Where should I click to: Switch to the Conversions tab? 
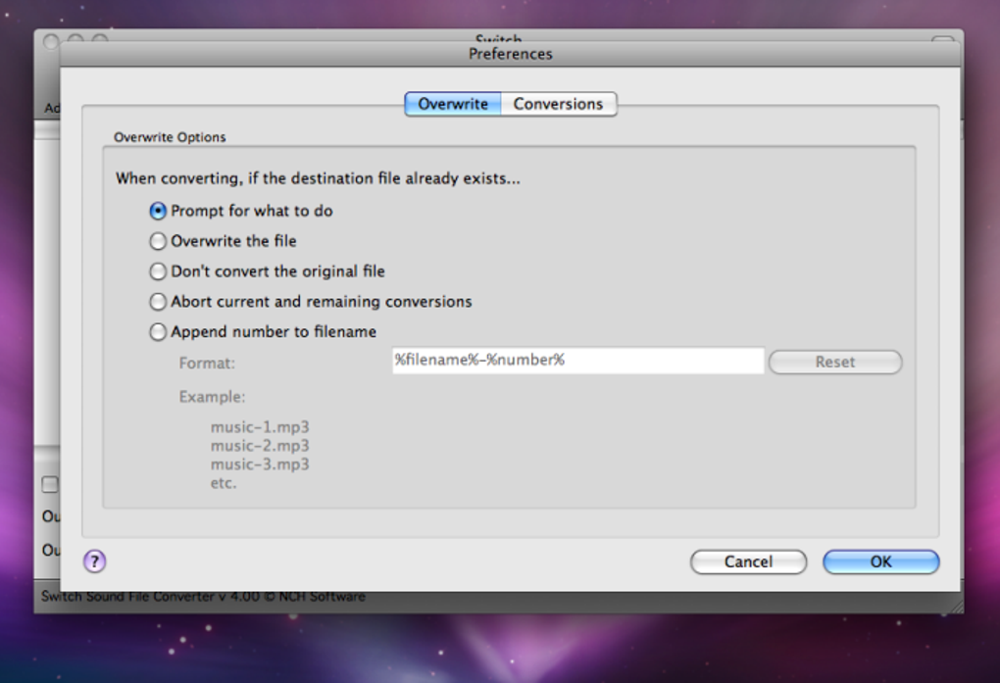[x=559, y=104]
